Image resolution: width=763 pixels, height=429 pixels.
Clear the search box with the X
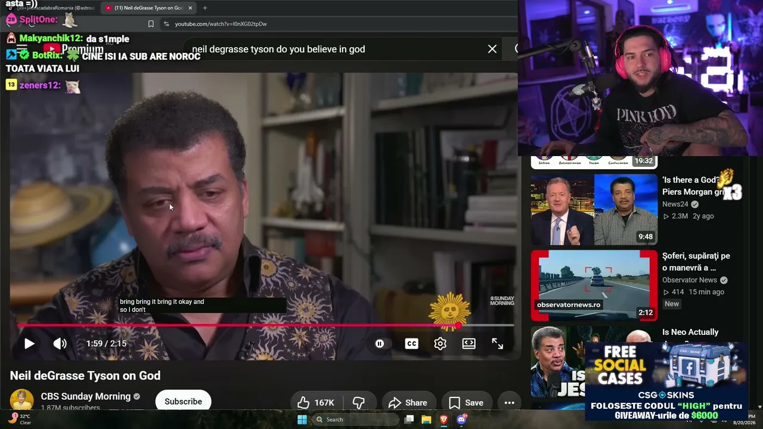point(492,49)
